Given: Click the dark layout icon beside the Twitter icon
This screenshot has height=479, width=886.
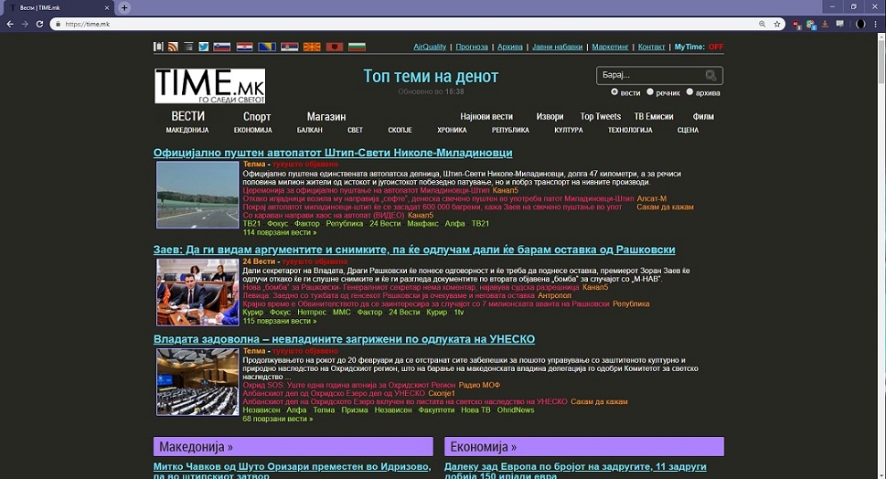Looking at the screenshot, I should coord(188,47).
